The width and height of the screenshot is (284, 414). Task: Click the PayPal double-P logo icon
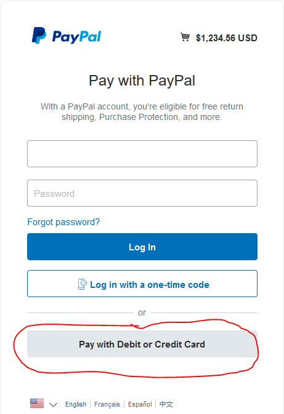[x=39, y=36]
